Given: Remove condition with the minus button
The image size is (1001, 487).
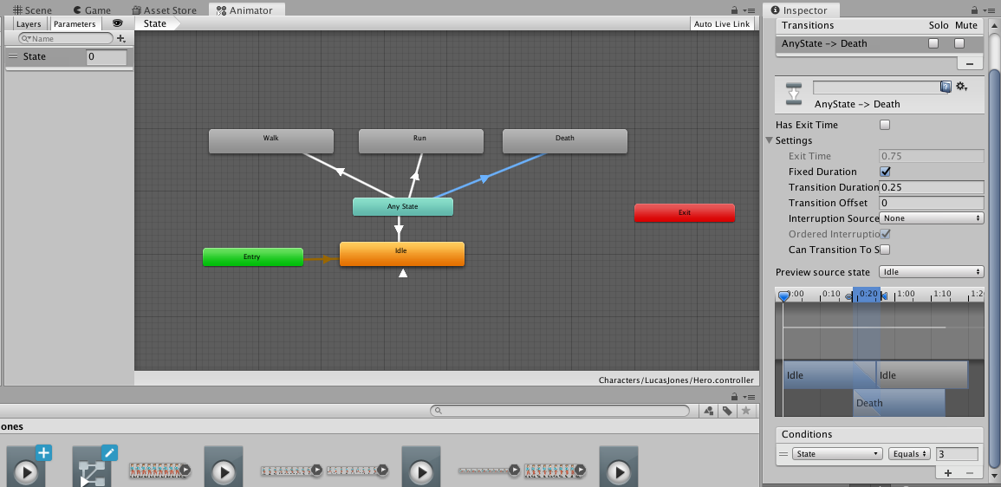Looking at the screenshot, I should coord(970,473).
